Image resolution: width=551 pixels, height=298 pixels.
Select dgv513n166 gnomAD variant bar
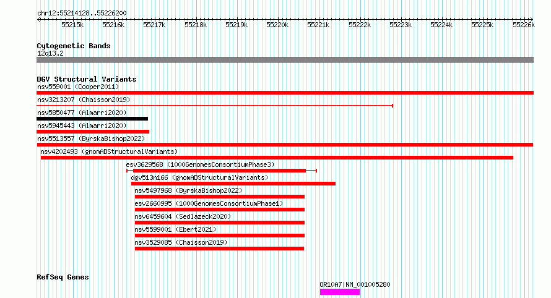pos(233,184)
